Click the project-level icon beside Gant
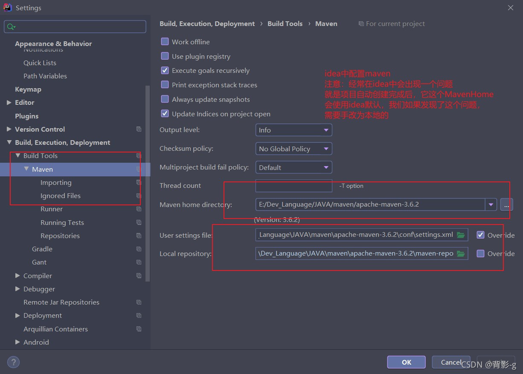523x374 pixels. pos(139,262)
